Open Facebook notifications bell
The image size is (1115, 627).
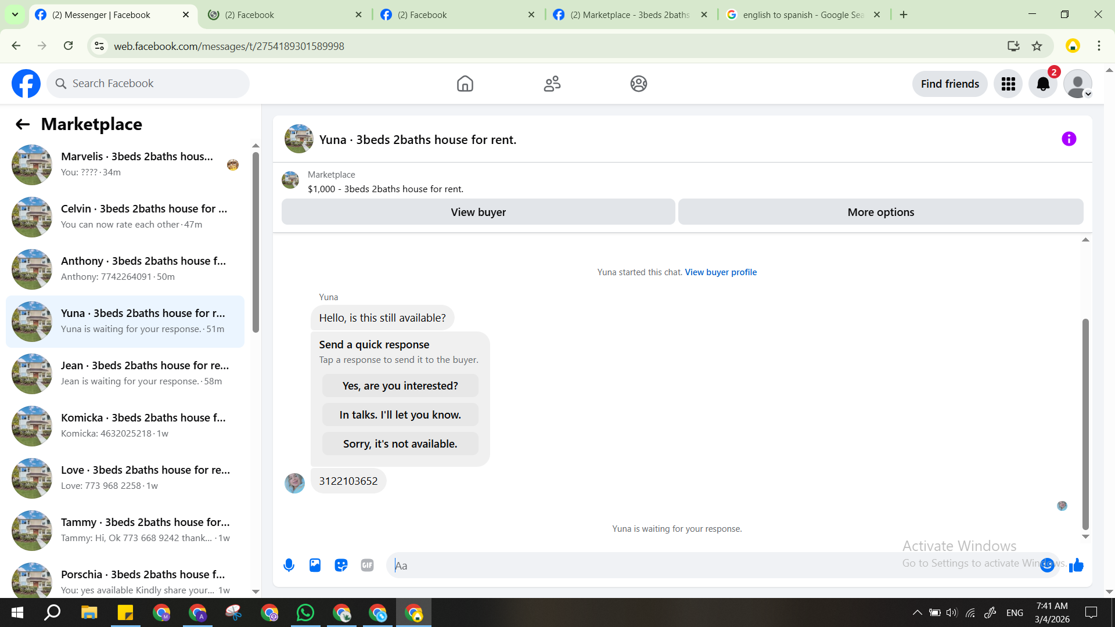tap(1043, 84)
